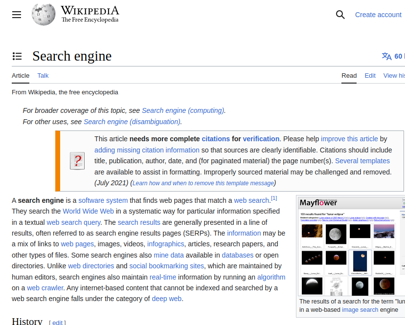Click Create account link
The height and width of the screenshot is (325, 405).
pyautogui.click(x=378, y=15)
